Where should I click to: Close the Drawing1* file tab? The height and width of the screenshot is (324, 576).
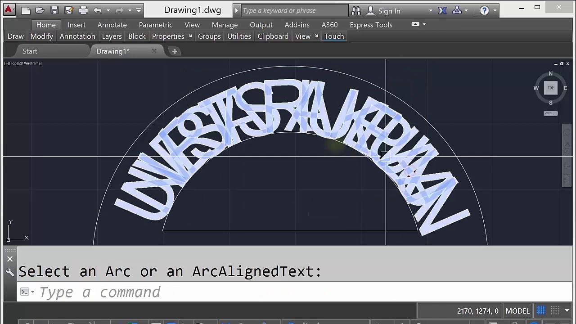(154, 51)
